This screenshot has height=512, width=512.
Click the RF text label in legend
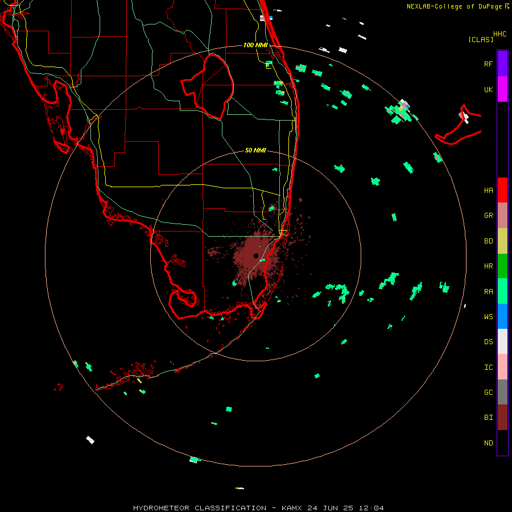click(x=488, y=64)
